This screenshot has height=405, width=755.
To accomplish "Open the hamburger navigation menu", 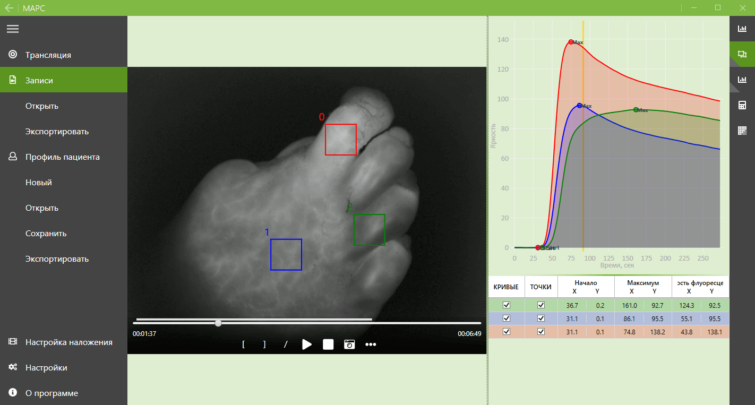I will [13, 29].
